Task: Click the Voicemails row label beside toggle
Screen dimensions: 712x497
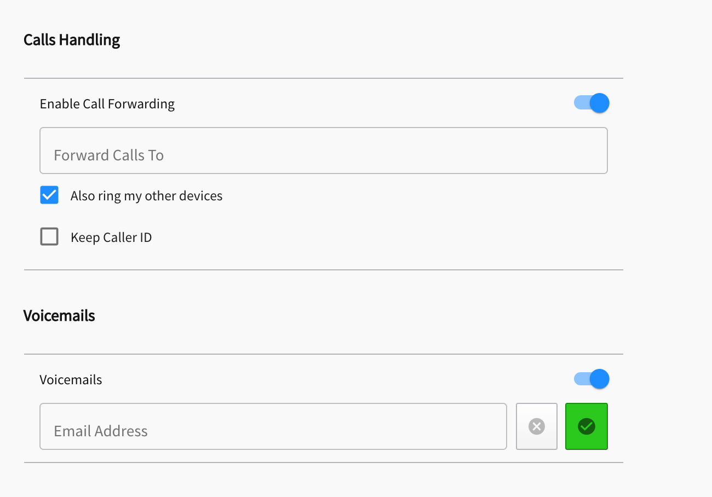Action: 71,380
